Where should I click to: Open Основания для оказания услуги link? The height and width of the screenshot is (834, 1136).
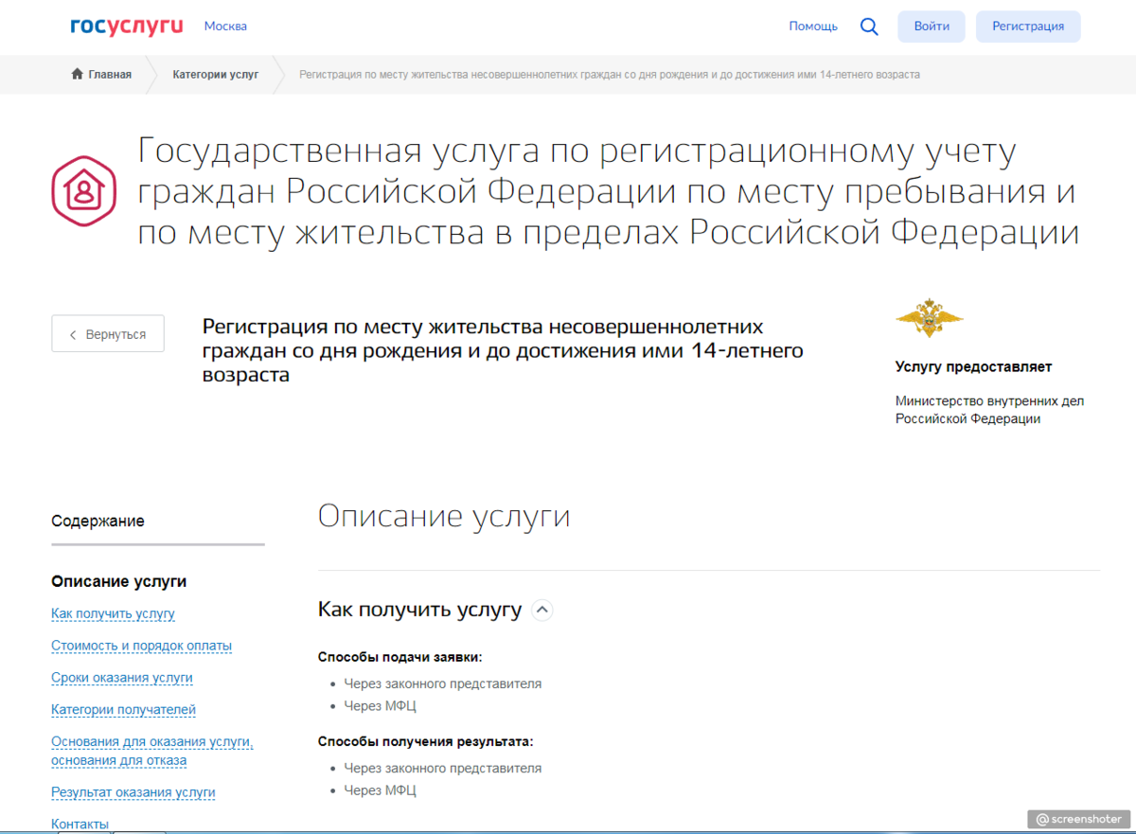coord(151,742)
